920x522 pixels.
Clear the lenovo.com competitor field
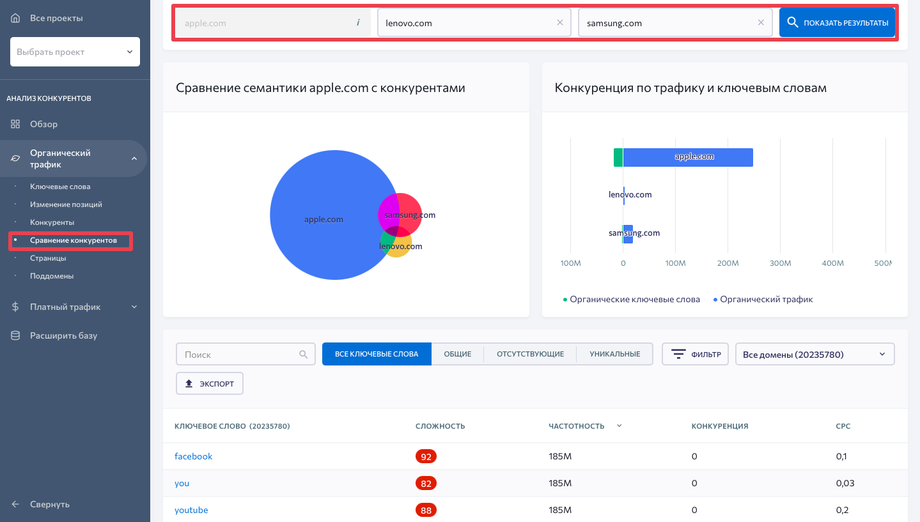(560, 22)
